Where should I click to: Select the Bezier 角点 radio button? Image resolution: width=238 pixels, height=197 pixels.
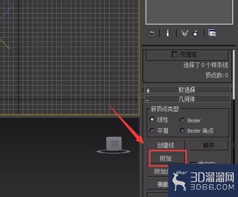point(182,130)
